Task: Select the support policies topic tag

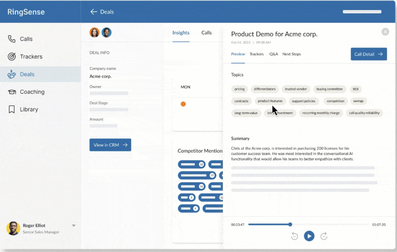Action: [303, 101]
